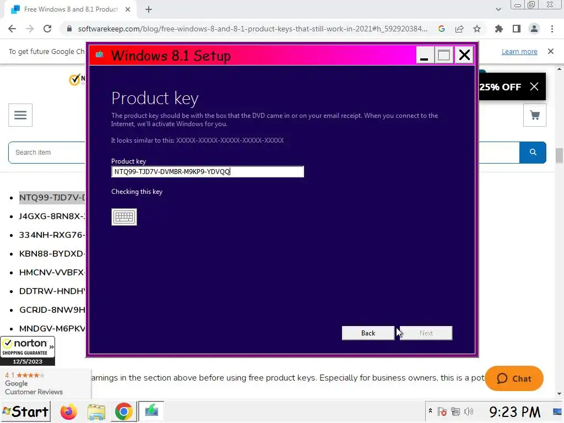Viewport: 564px width, 423px height.
Task: Click the Search item field
Action: tap(47, 152)
